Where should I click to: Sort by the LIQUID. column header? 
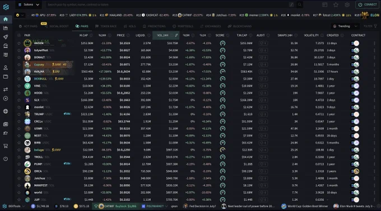point(141,35)
